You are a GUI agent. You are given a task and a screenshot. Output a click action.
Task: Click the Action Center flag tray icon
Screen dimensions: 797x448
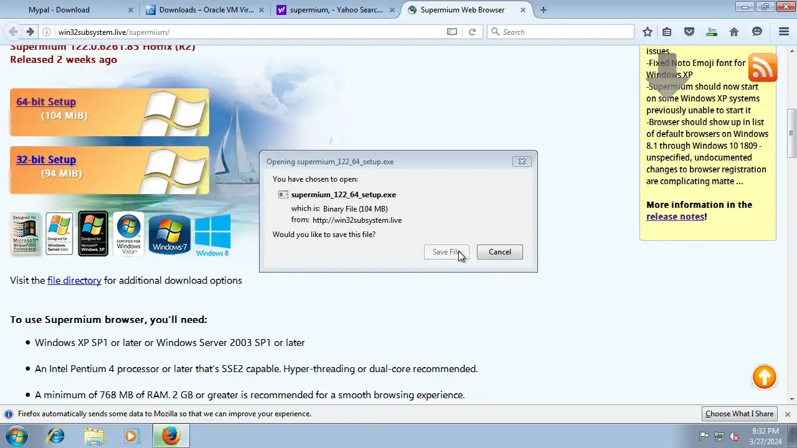(704, 436)
